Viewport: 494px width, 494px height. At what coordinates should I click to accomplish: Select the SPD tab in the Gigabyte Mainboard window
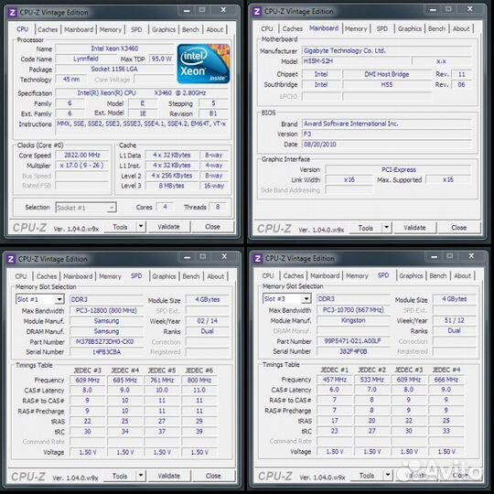pos(382,28)
